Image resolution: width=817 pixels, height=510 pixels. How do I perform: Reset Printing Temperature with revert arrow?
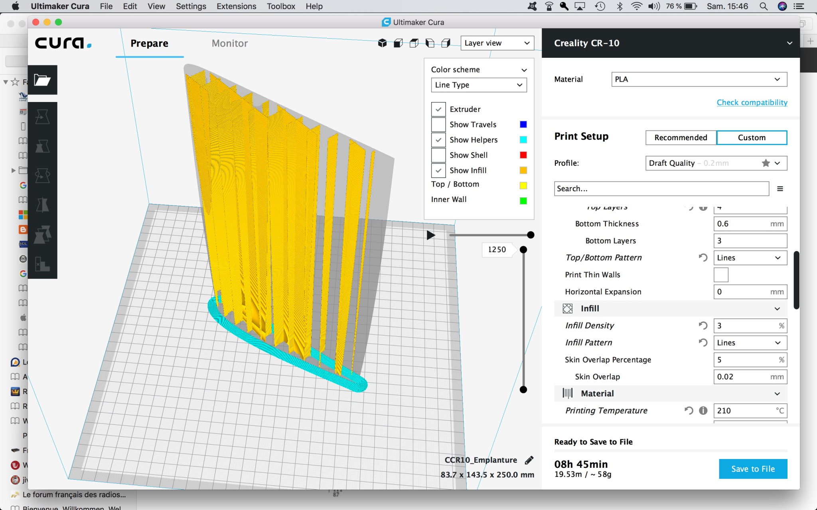(689, 410)
